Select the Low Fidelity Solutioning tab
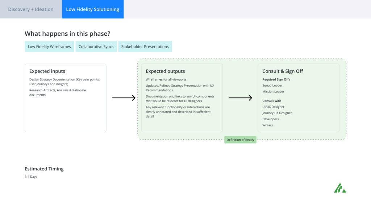Image resolution: width=371 pixels, height=208 pixels. coord(92,9)
